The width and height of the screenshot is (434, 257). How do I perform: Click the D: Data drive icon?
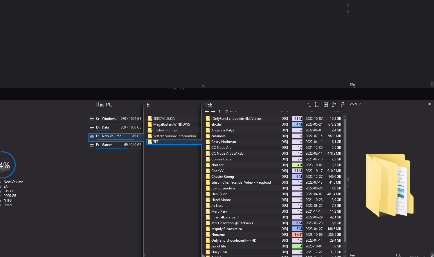click(x=92, y=127)
